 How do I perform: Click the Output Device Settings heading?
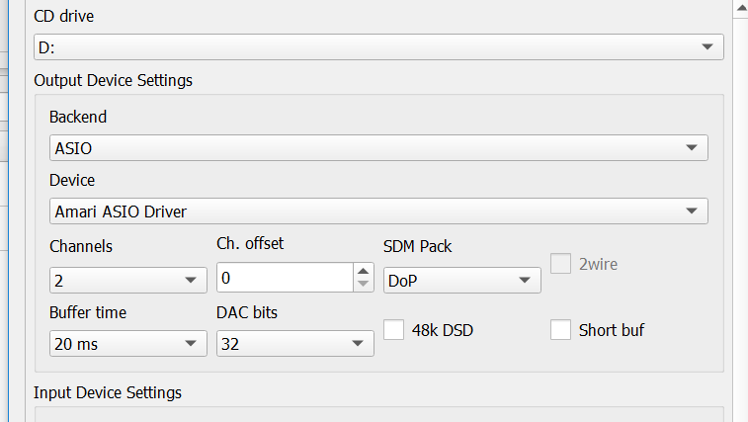point(113,80)
